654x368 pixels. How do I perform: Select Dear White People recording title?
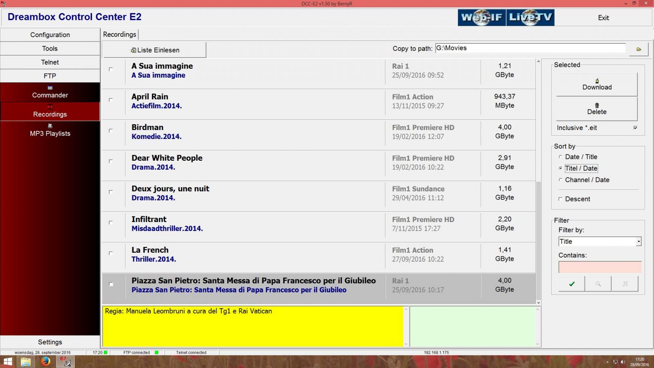[167, 158]
